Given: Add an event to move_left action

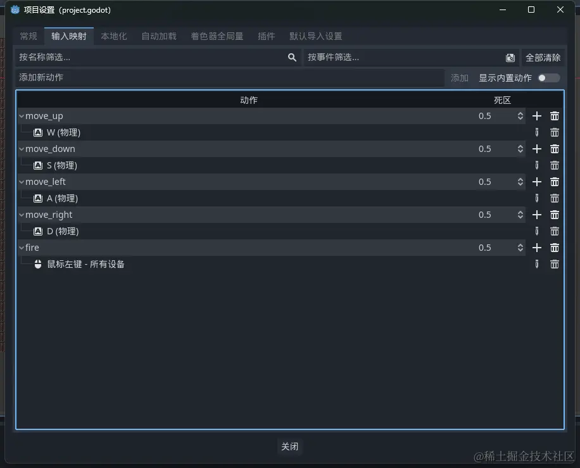Looking at the screenshot, I should [x=537, y=182].
